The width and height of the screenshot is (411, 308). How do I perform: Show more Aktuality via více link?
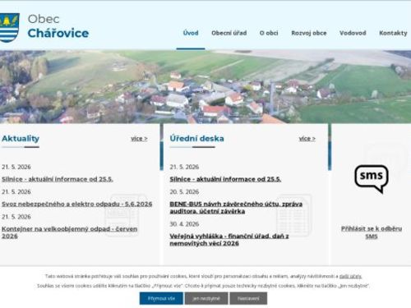tap(139, 139)
